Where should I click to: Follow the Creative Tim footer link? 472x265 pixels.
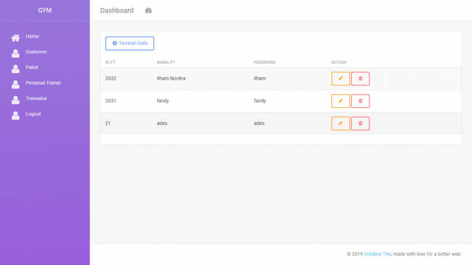(377, 254)
